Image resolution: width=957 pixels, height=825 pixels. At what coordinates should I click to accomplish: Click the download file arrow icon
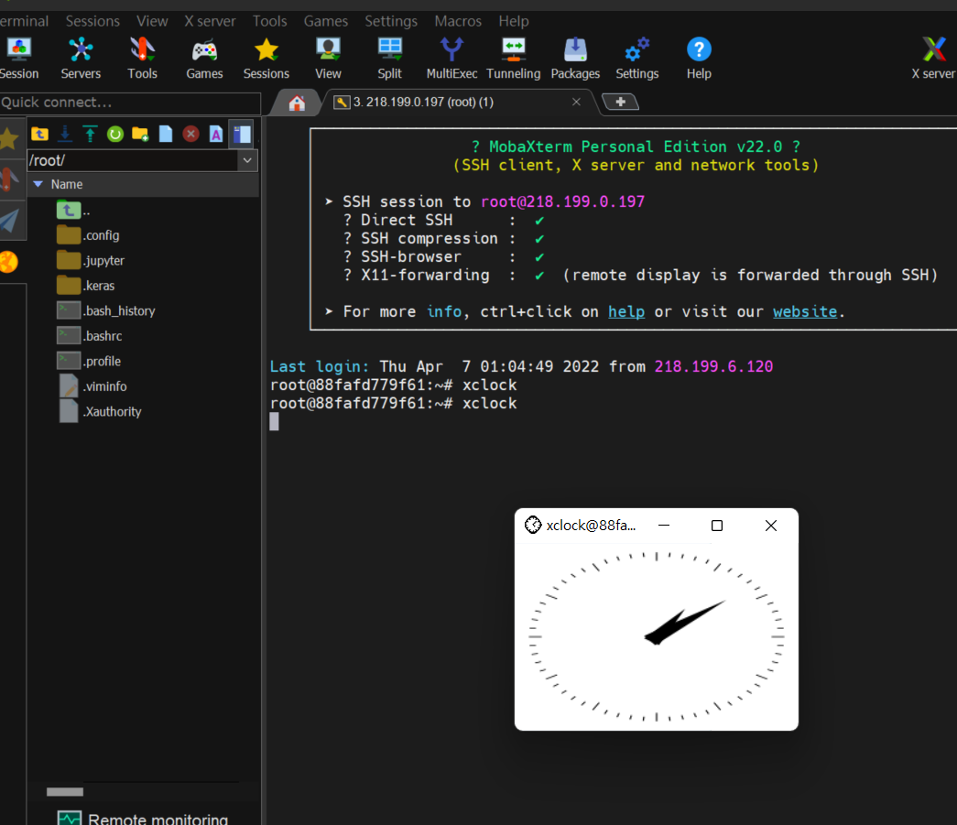(65, 134)
